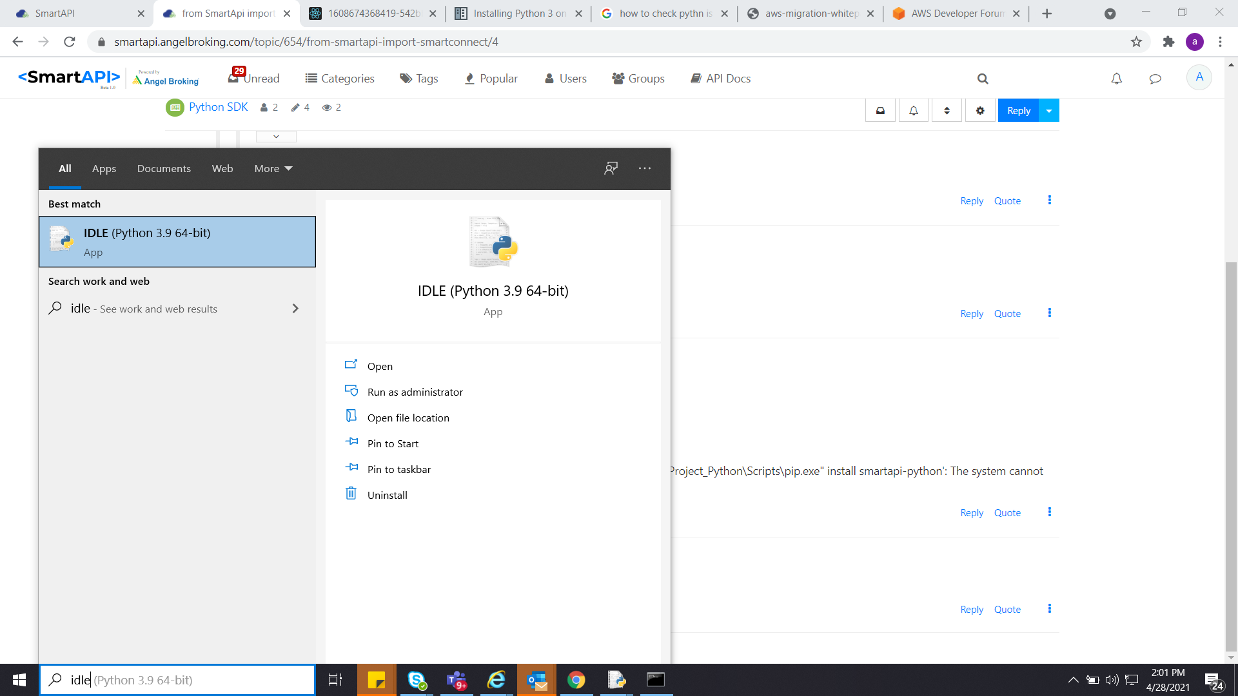The width and height of the screenshot is (1238, 696).
Task: Open forum notifications bell in navbar
Action: (1117, 79)
